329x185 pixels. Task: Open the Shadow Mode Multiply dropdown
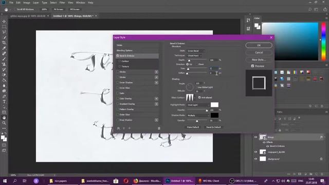(x=198, y=116)
